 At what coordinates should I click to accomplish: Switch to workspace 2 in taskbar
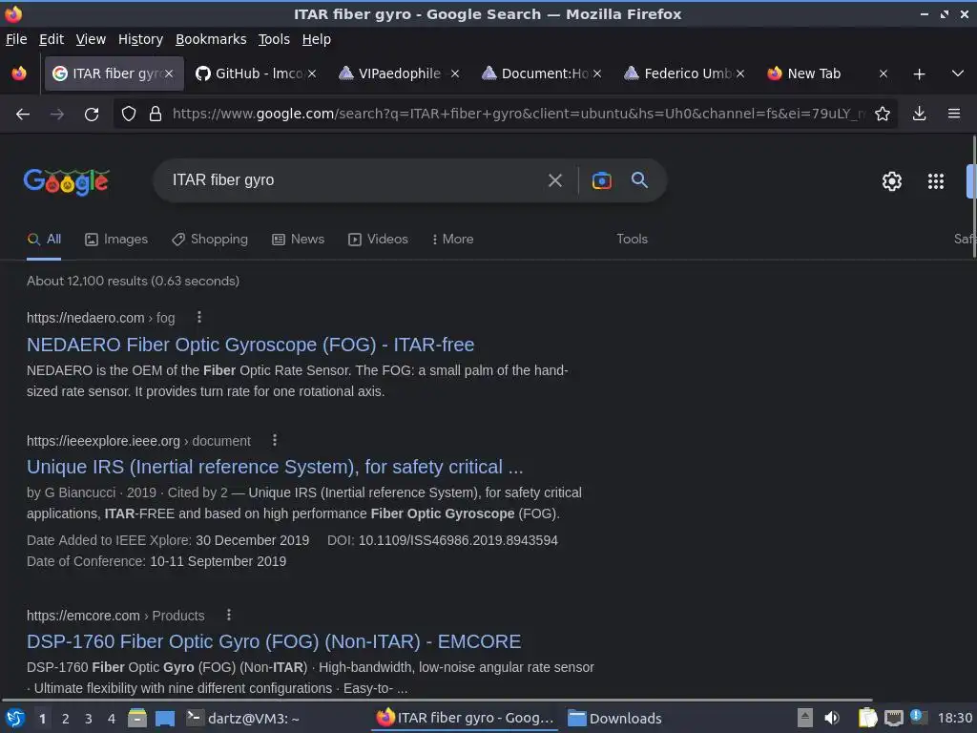coord(66,719)
